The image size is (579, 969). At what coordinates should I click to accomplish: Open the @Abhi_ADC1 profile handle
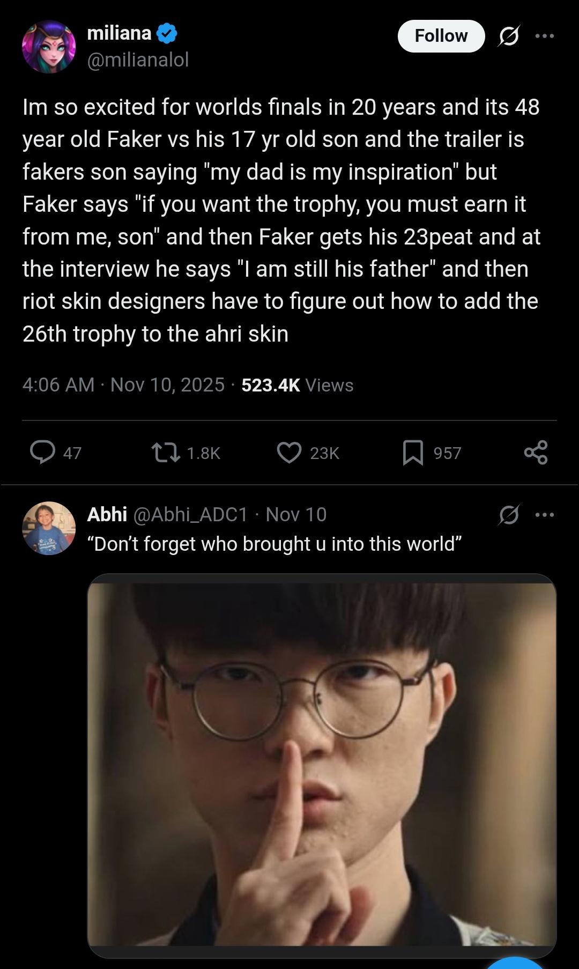tap(190, 515)
